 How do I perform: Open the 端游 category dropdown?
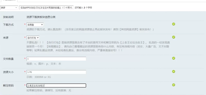9,8
